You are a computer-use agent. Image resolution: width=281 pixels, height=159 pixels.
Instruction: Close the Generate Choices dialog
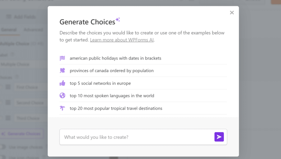232,13
